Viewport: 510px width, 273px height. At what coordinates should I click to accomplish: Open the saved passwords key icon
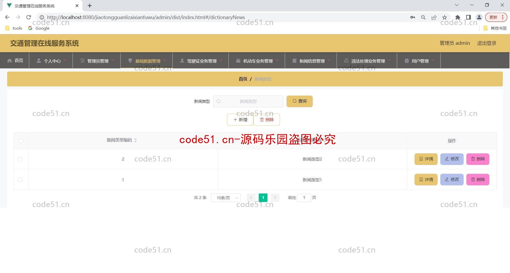413,17
